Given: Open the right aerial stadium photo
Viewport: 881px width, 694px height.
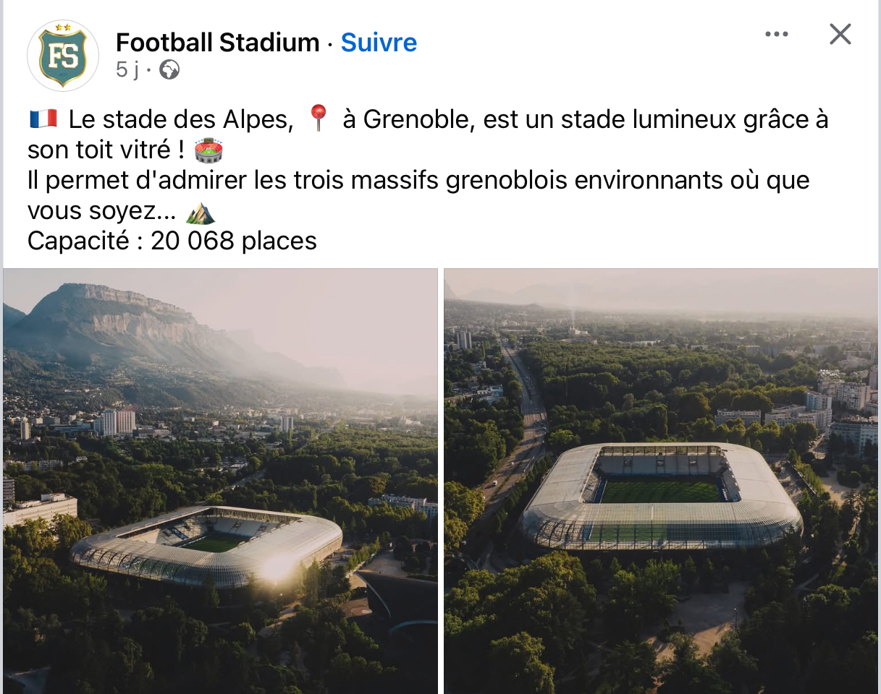Looking at the screenshot, I should coord(660,481).
